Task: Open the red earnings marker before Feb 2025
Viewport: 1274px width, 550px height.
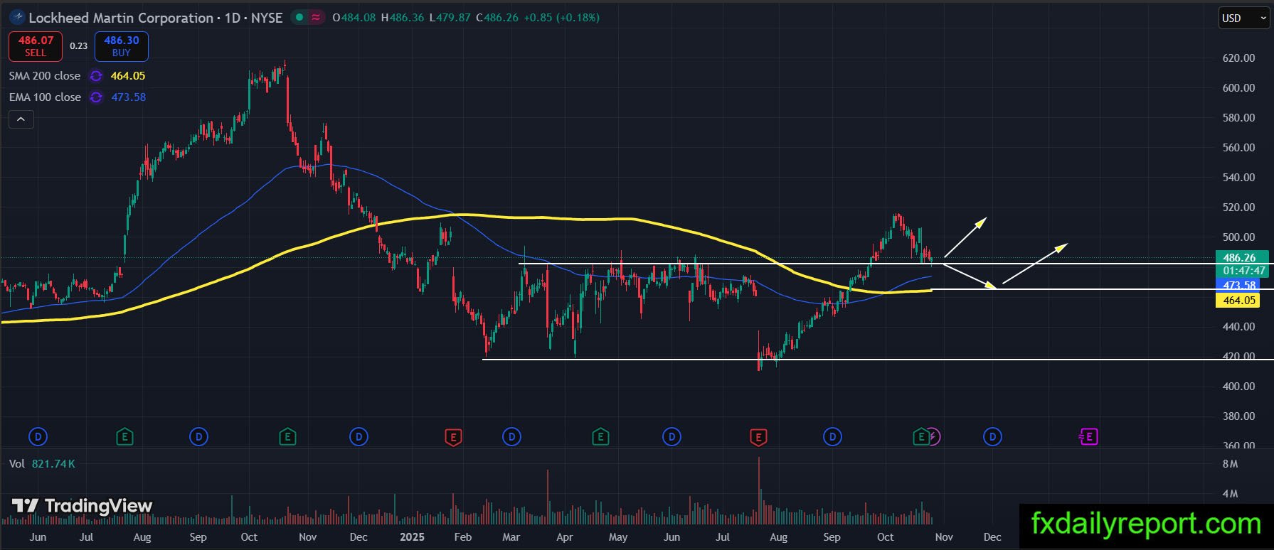Action: pyautogui.click(x=453, y=436)
